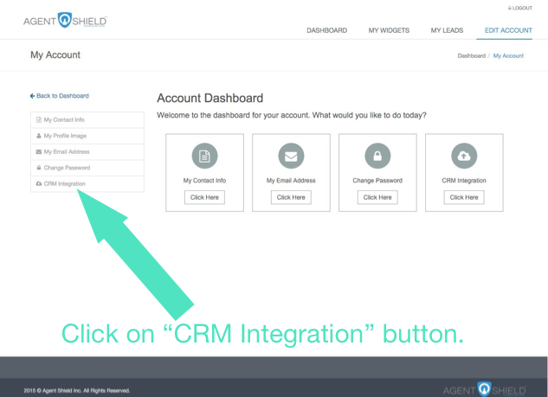Click the LOGOUT link at top right
This screenshot has width=548, height=397.
click(520, 8)
